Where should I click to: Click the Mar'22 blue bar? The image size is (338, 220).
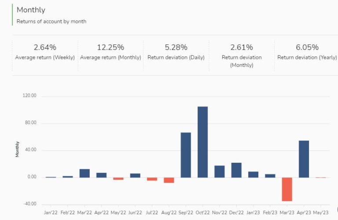[84, 173]
